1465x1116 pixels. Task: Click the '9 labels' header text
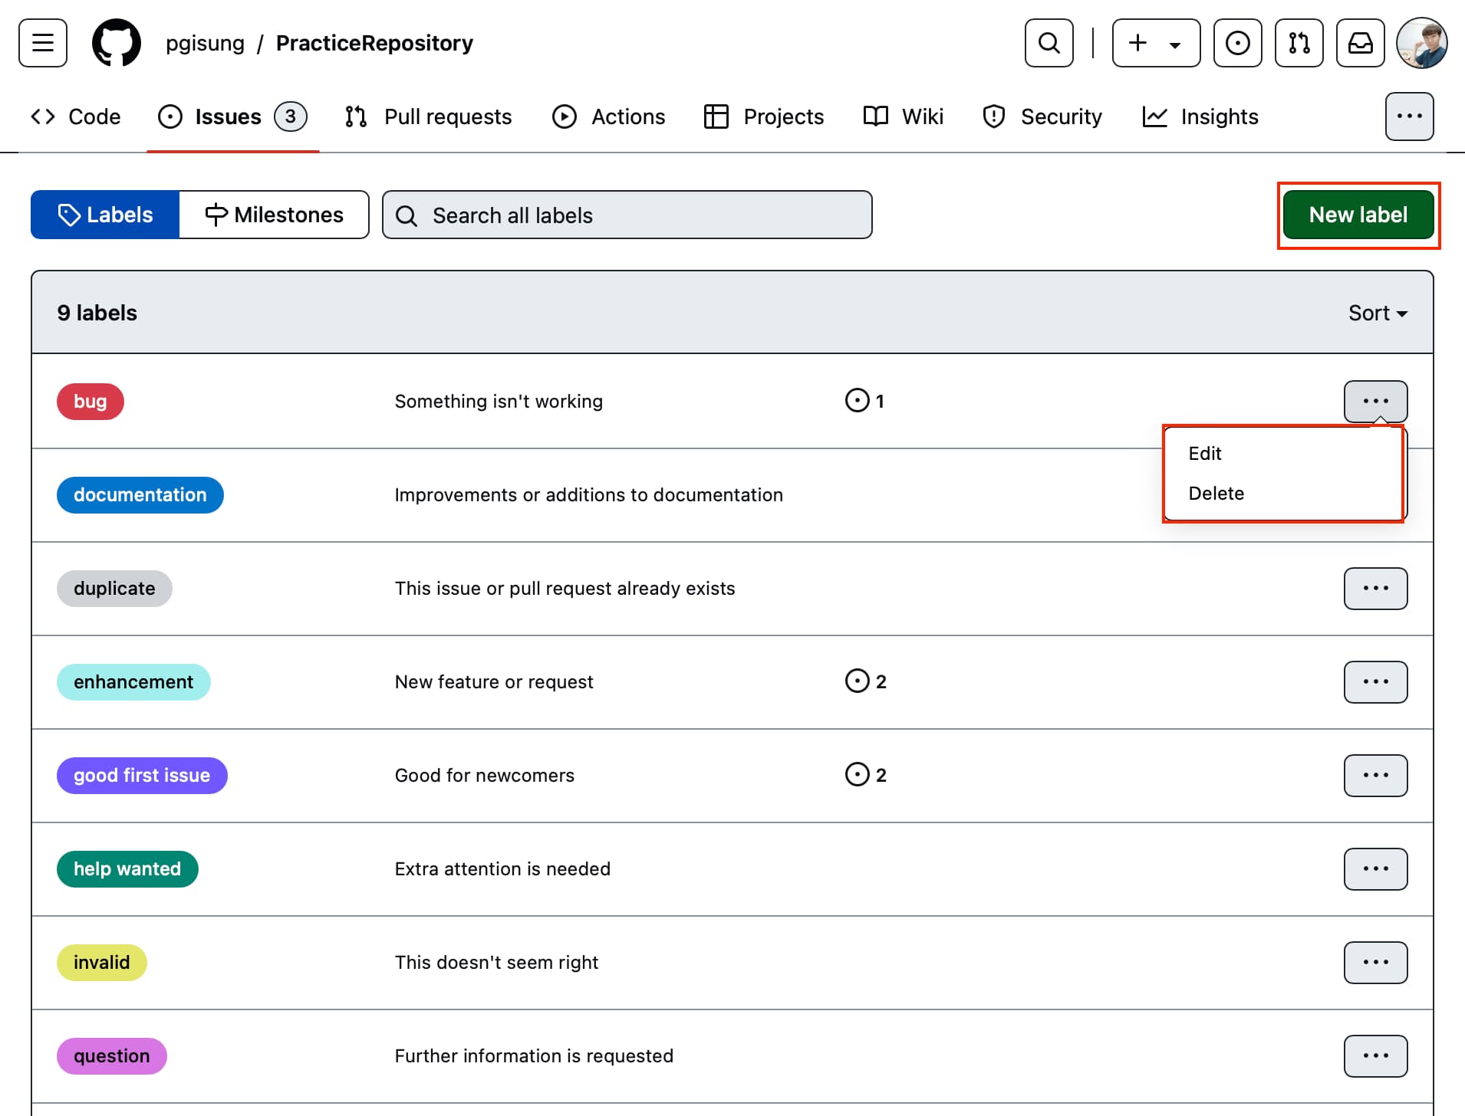click(97, 313)
